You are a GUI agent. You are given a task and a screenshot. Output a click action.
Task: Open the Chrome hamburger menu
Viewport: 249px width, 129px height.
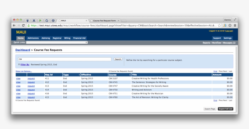[x=235, y=26]
